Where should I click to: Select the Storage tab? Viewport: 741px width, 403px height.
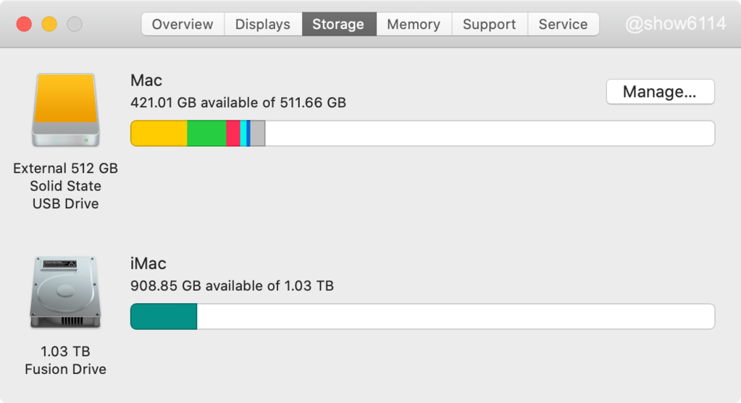point(338,24)
